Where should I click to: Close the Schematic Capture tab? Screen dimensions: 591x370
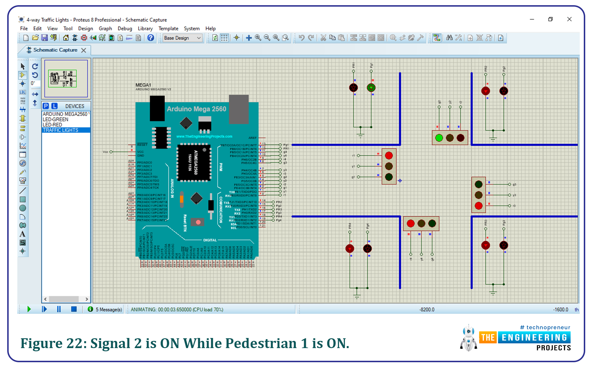click(x=84, y=50)
